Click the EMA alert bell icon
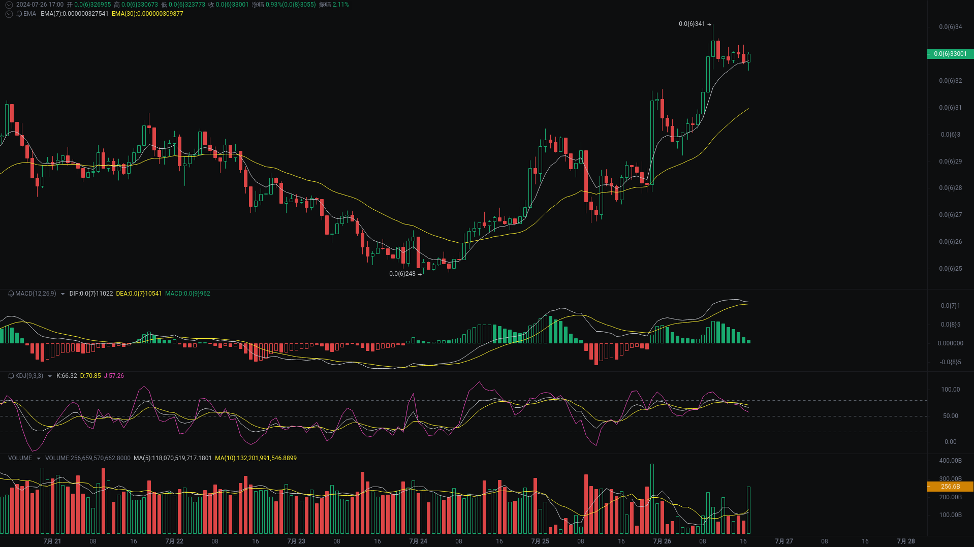The height and width of the screenshot is (547, 974). [x=19, y=14]
